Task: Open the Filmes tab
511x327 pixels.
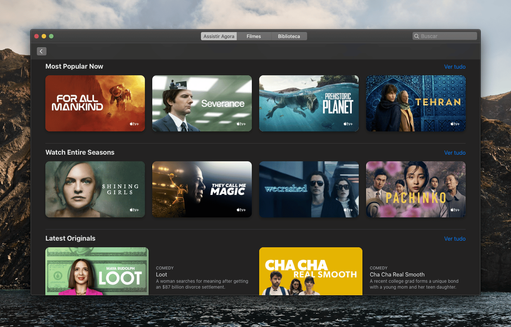Action: click(254, 36)
